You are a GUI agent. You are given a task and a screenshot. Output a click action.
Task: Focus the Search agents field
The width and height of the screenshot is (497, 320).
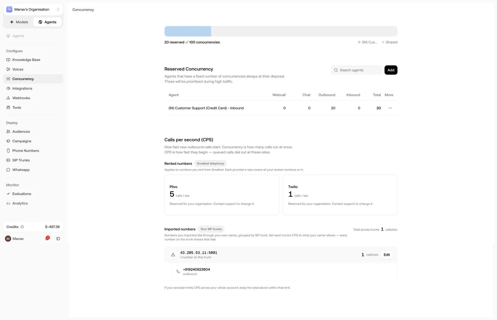click(x=356, y=70)
